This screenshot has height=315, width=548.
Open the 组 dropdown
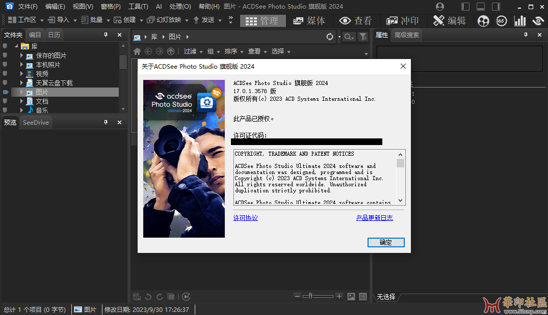(214, 51)
